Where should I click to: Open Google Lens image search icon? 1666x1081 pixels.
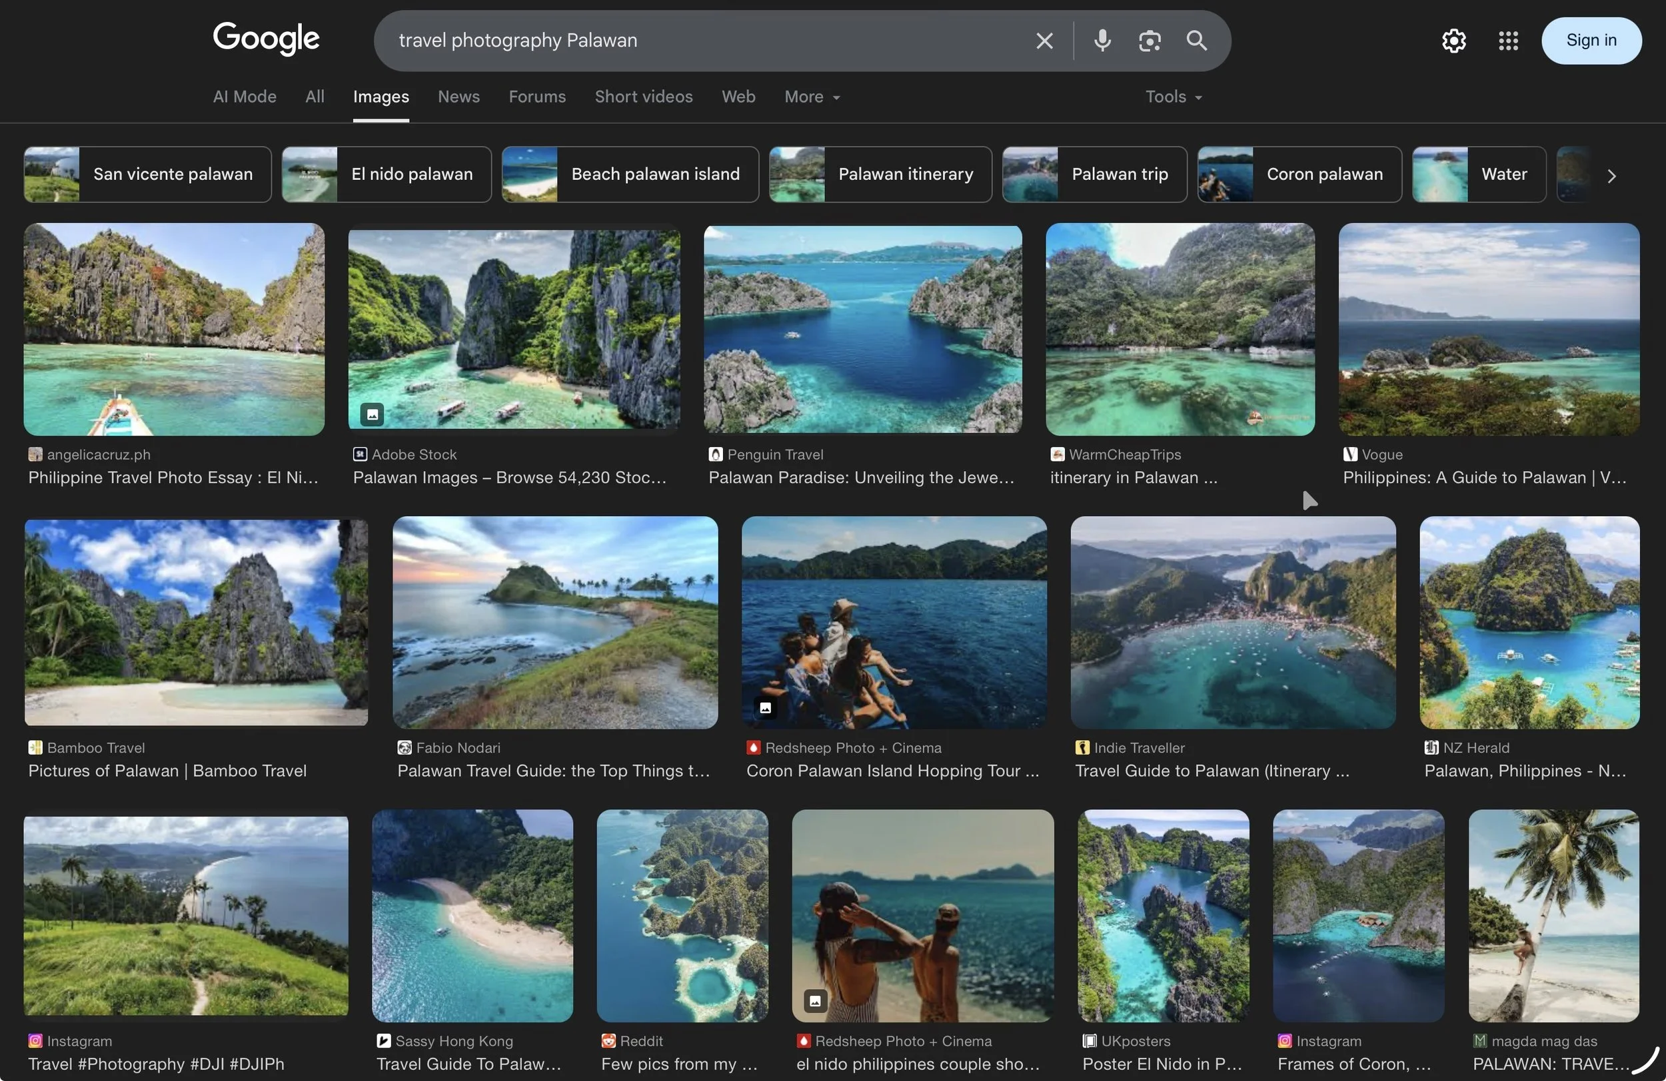1150,41
